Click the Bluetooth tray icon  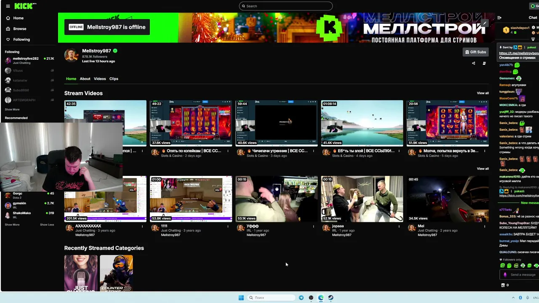pyautogui.click(x=520, y=298)
